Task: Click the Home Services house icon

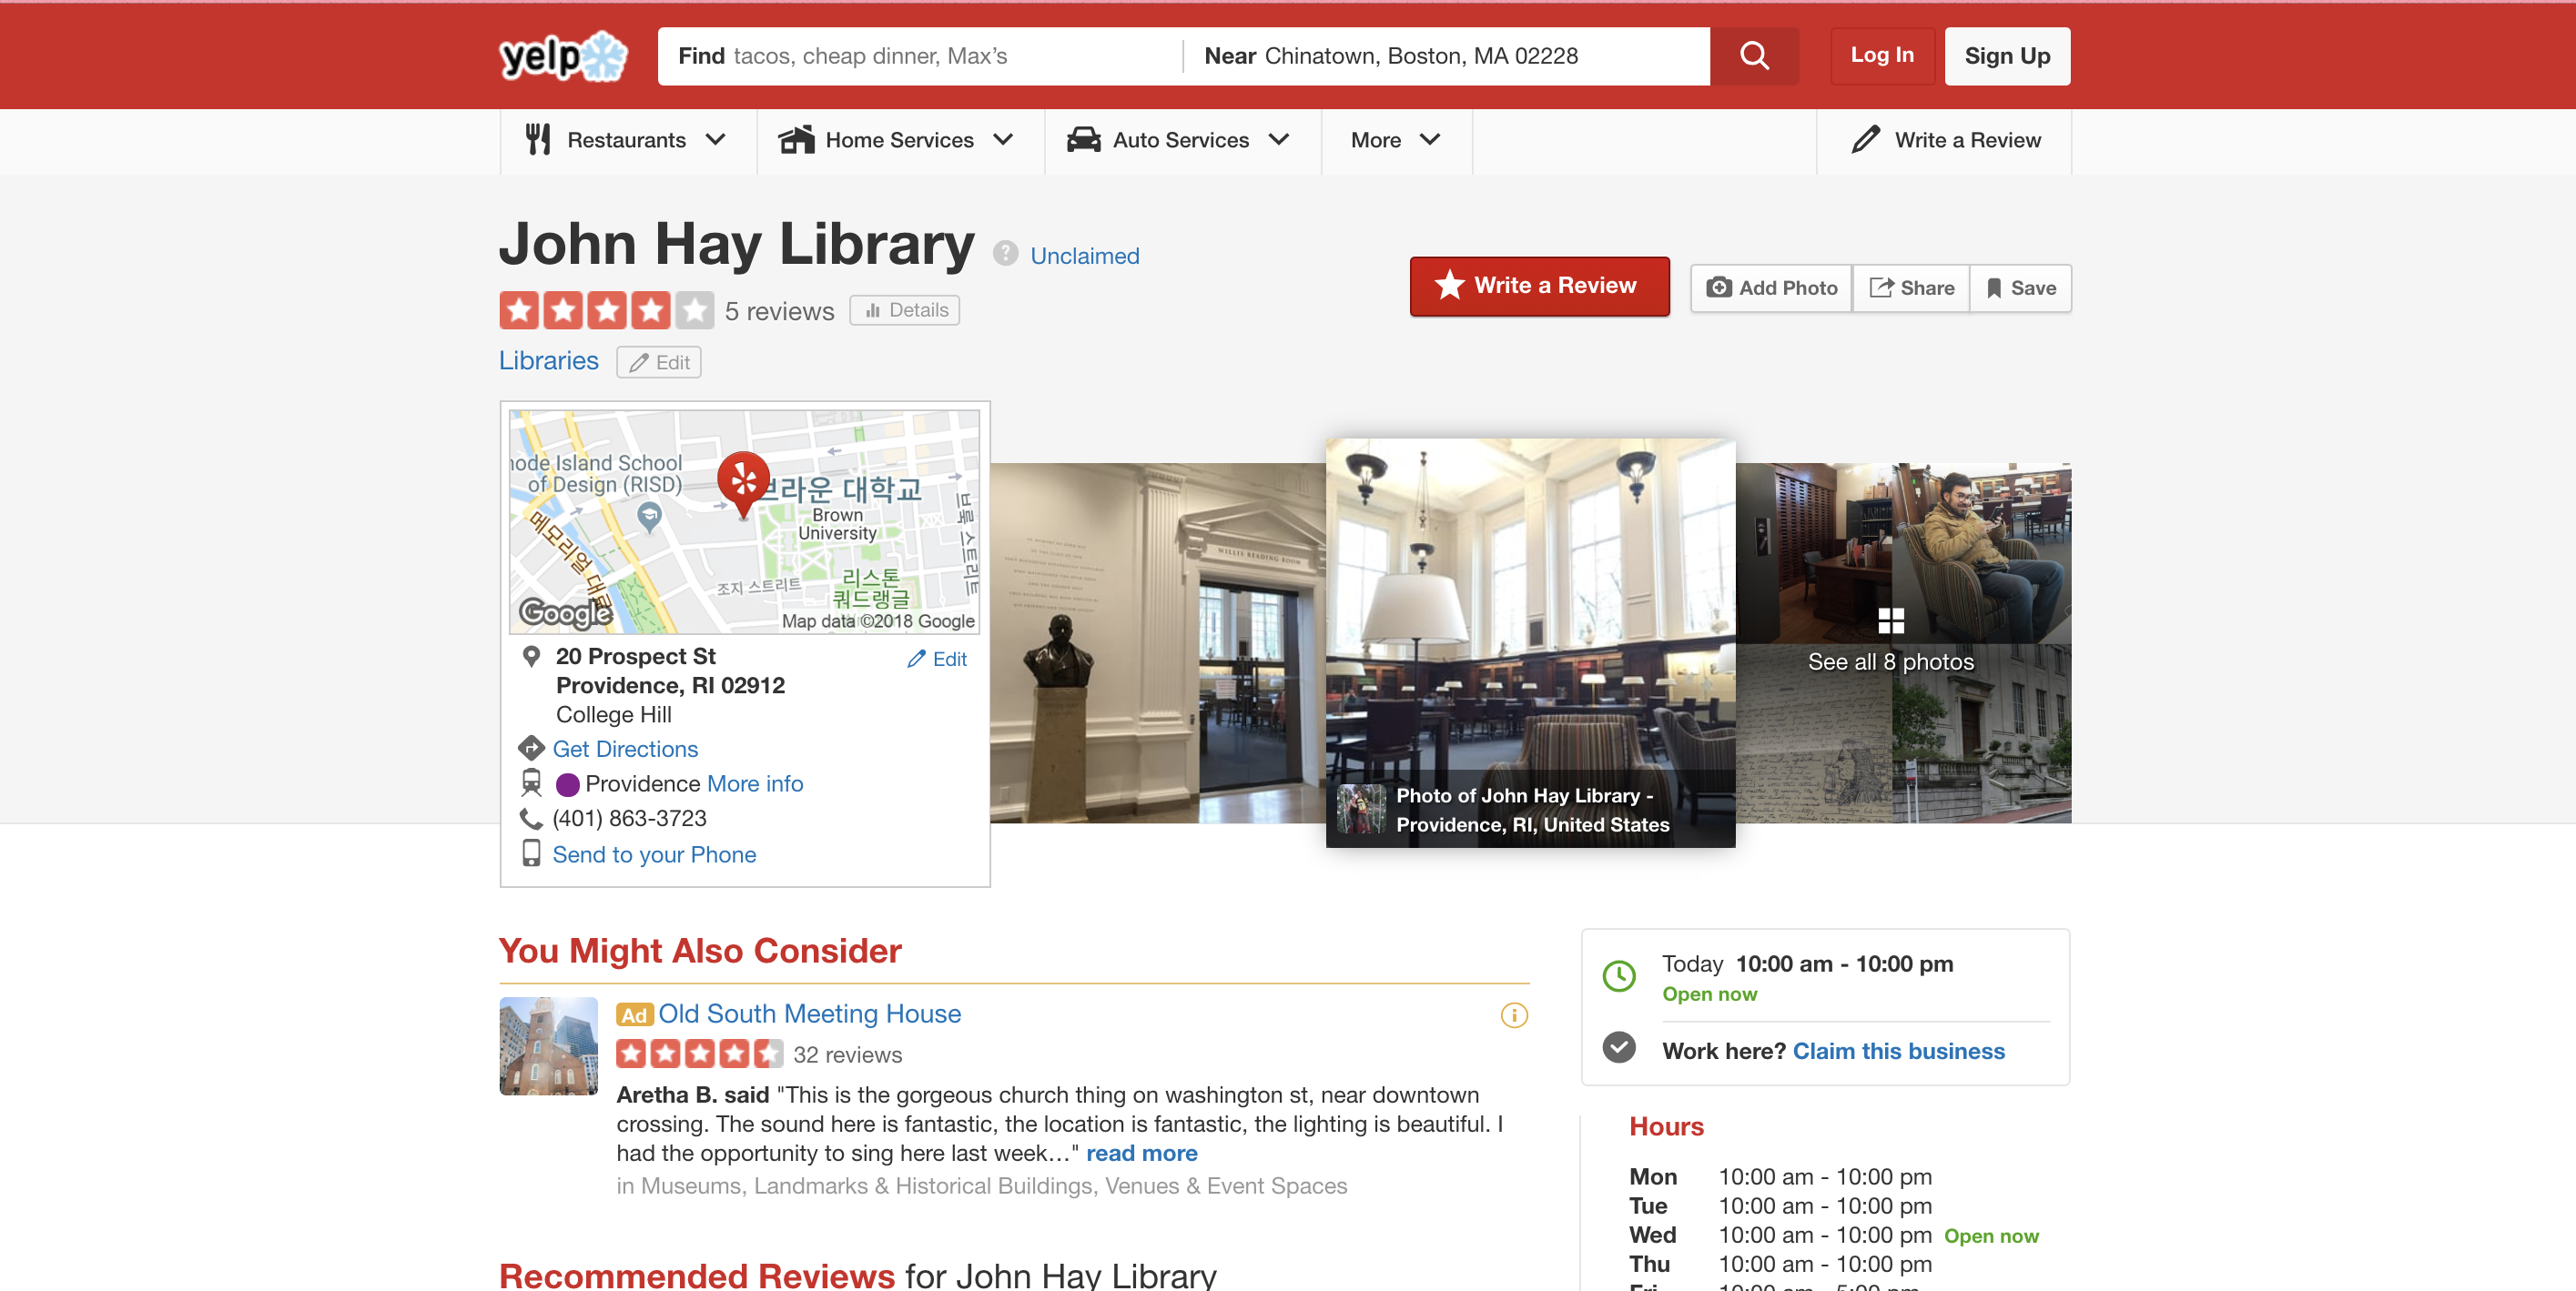Action: tap(796, 139)
